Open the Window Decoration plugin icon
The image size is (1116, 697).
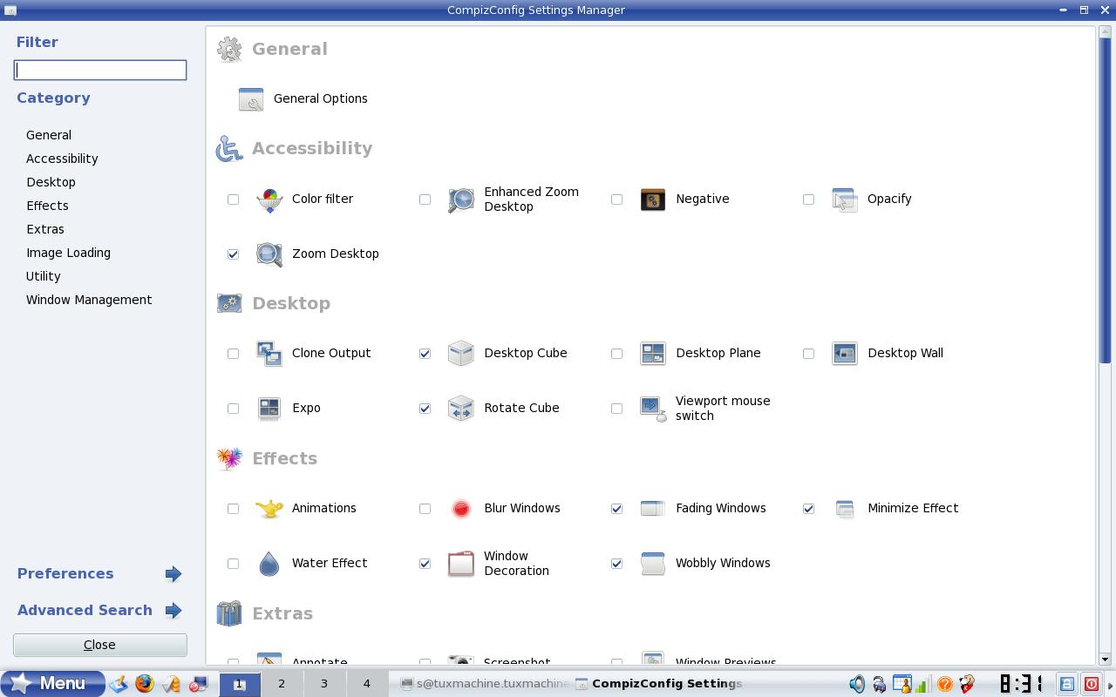tap(461, 564)
